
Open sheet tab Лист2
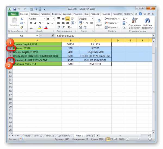click(x=89, y=135)
